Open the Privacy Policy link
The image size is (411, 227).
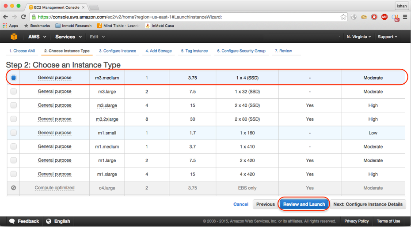[357, 221]
